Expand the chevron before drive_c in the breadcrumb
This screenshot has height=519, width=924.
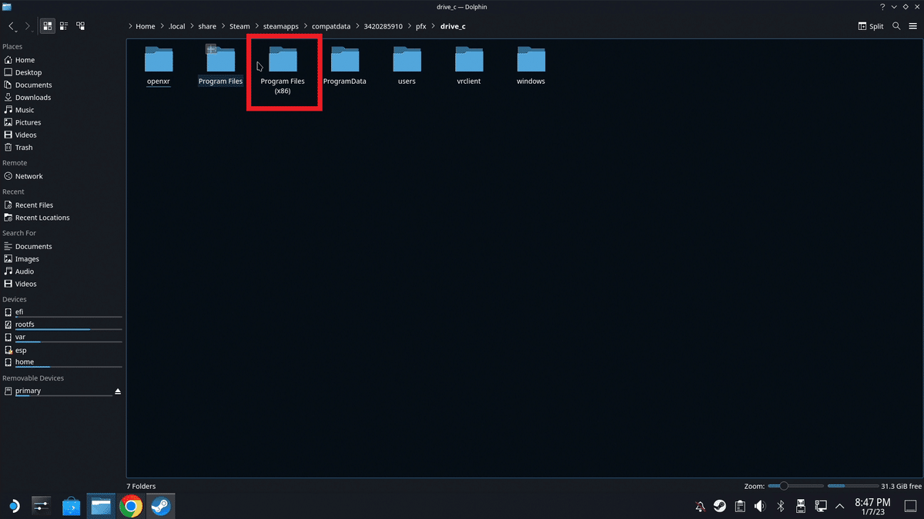coord(434,26)
